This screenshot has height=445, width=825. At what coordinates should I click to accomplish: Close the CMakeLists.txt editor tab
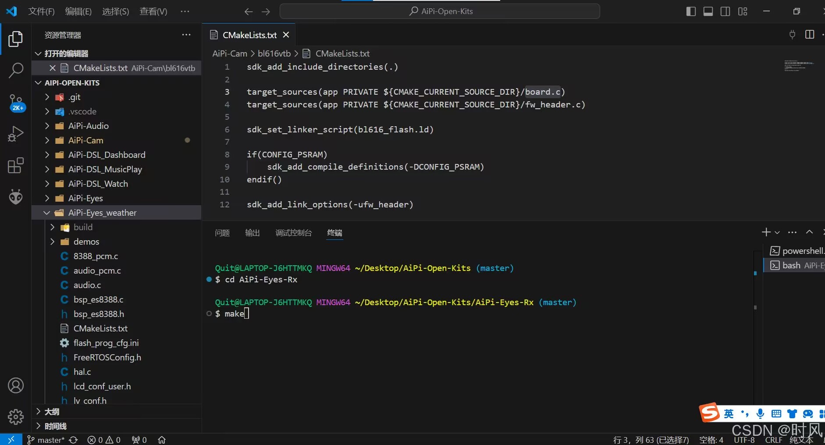(286, 35)
